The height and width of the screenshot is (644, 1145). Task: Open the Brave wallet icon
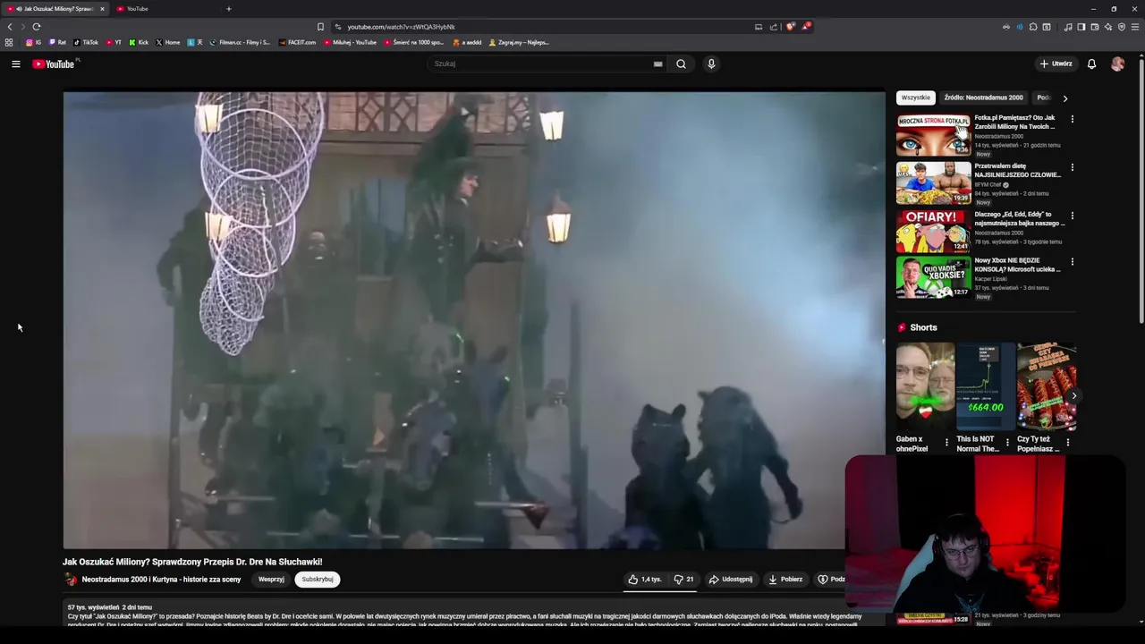1094,27
